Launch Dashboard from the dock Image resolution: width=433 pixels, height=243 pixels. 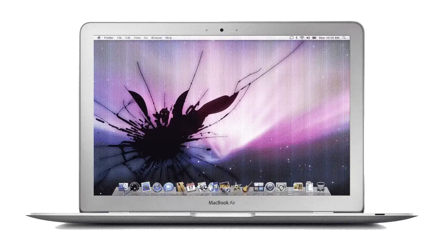pyautogui.click(x=135, y=187)
